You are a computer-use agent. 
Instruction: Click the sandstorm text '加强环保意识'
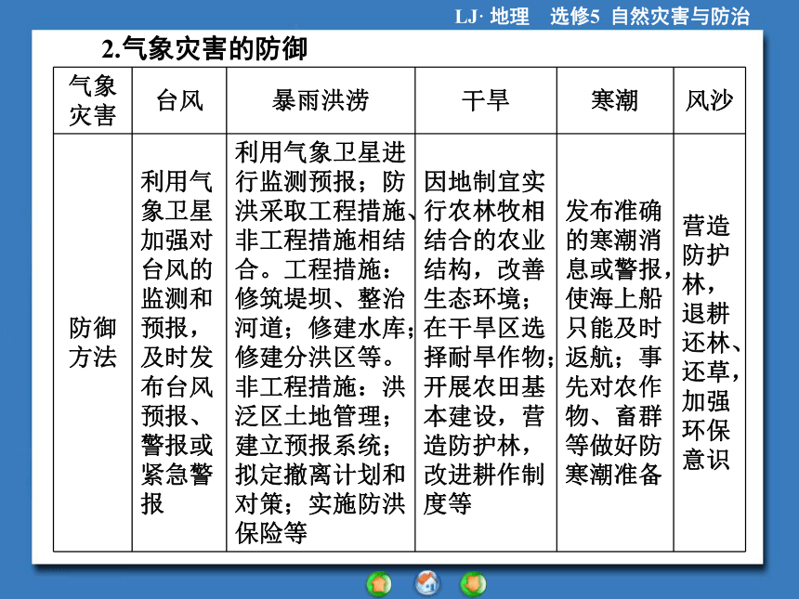click(x=706, y=430)
